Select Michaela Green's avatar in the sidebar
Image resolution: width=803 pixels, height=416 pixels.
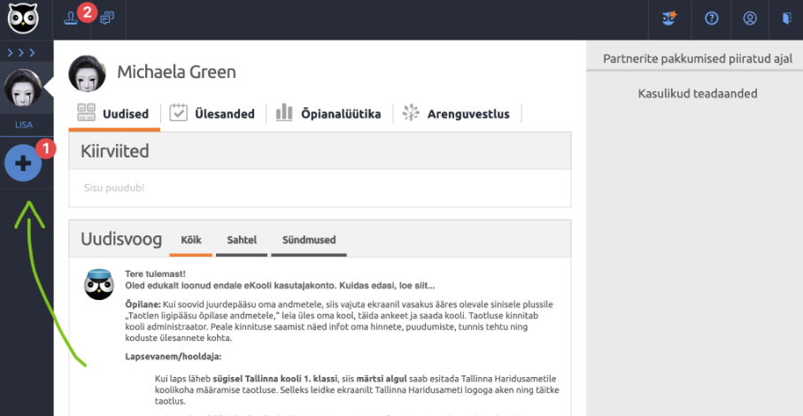click(23, 89)
